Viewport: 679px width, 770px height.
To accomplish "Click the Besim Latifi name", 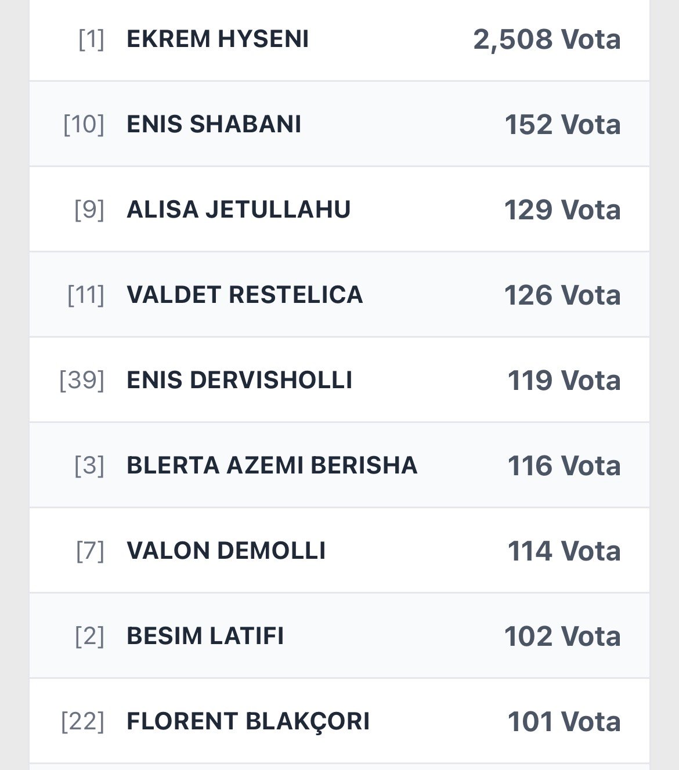I will (205, 636).
